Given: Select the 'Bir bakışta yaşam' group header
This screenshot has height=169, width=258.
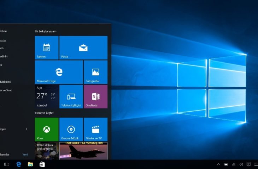Looking at the screenshot, I should click(x=46, y=31).
